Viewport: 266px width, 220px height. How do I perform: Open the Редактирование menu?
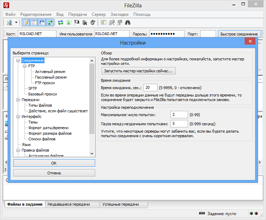pos(36,14)
